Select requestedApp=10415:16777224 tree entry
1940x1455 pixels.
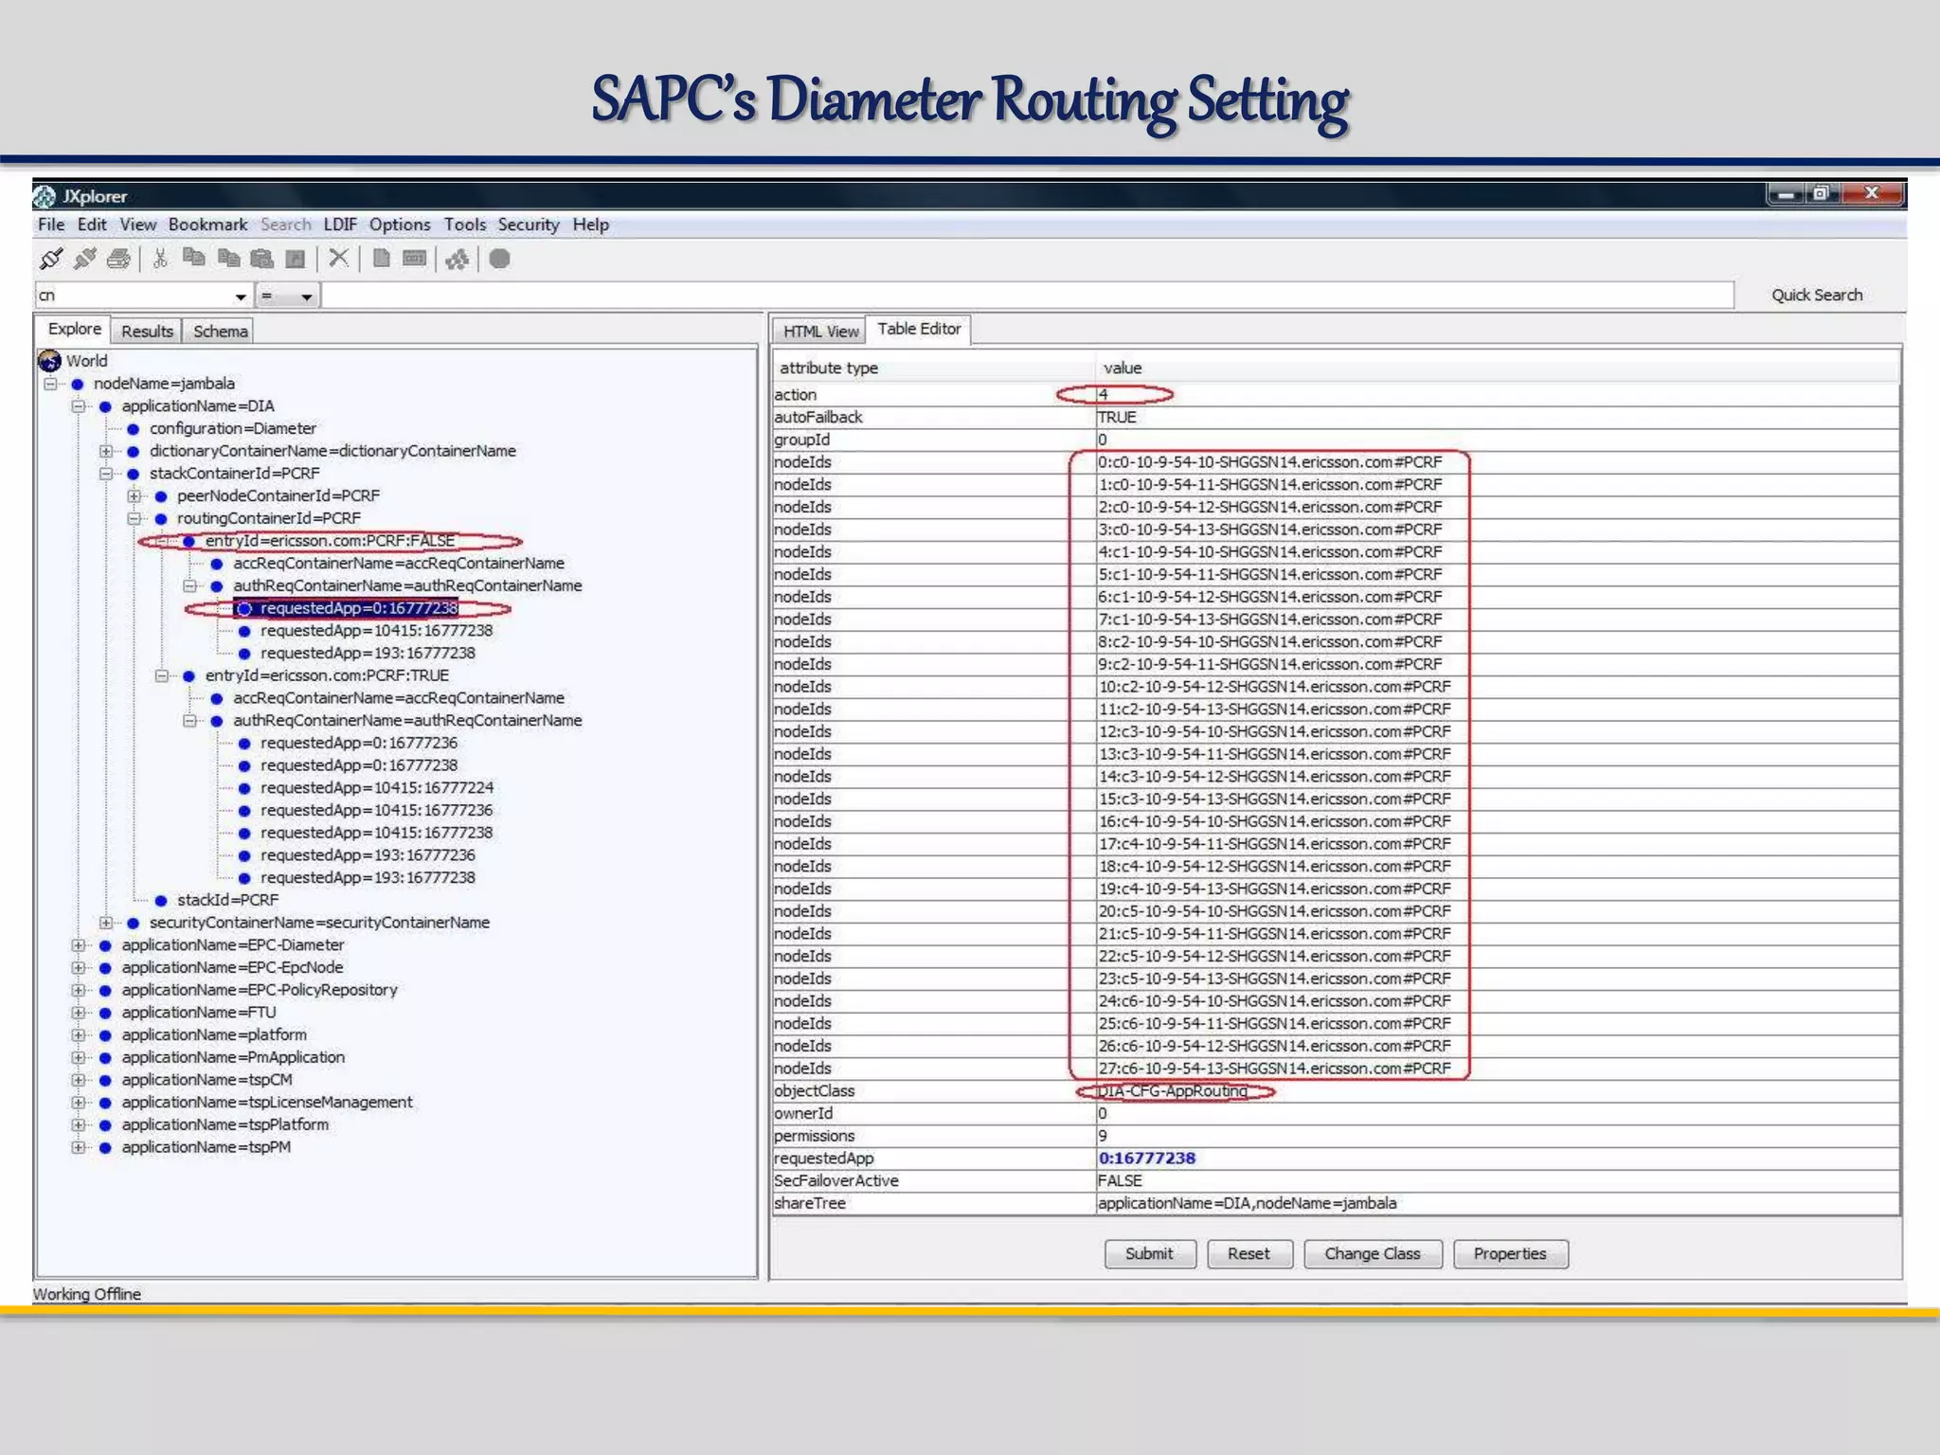click(377, 788)
